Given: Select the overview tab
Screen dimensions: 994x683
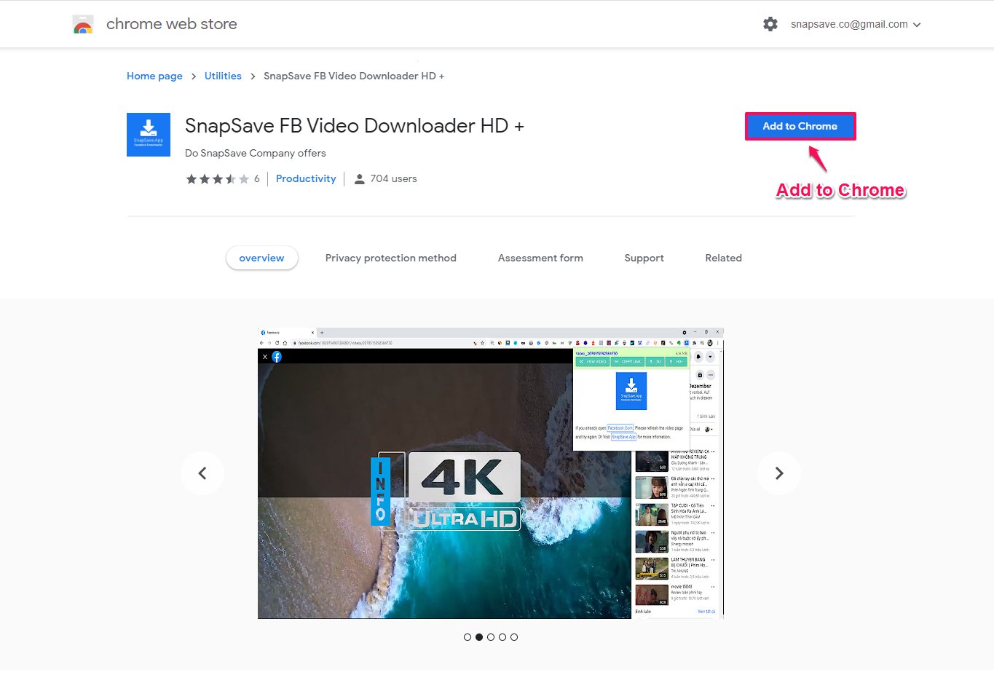Looking at the screenshot, I should click(261, 258).
